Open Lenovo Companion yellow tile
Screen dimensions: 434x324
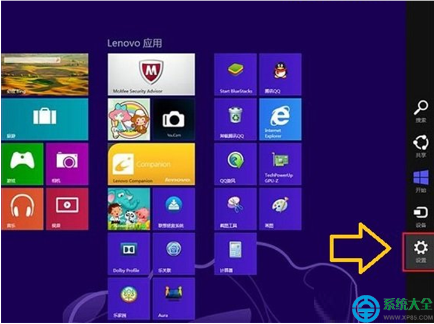pyautogui.click(x=151, y=164)
